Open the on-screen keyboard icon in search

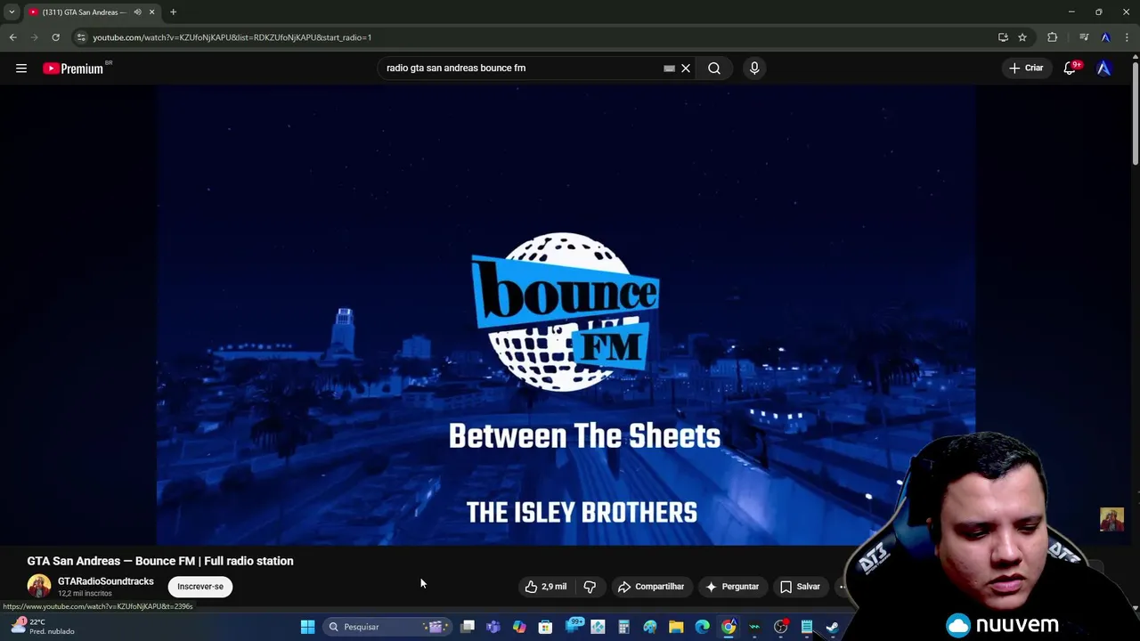tap(669, 68)
